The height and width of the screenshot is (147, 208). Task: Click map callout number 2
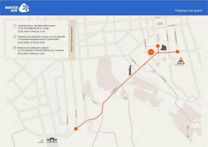[x=154, y=71]
